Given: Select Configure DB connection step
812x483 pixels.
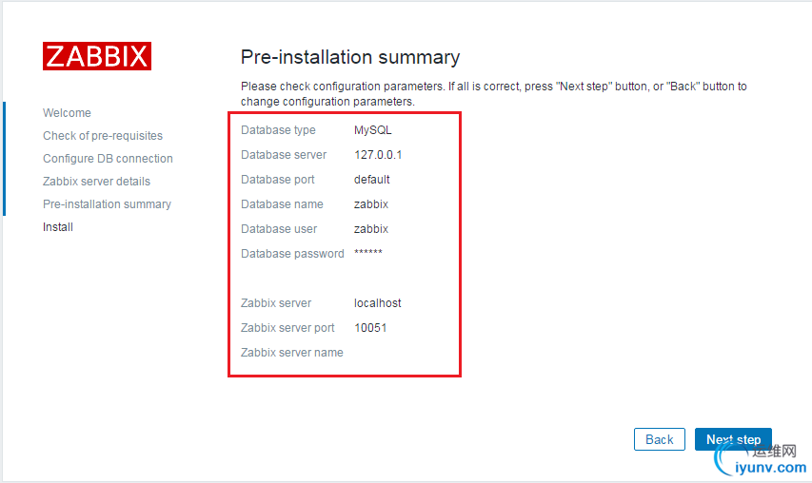Looking at the screenshot, I should pos(108,159).
